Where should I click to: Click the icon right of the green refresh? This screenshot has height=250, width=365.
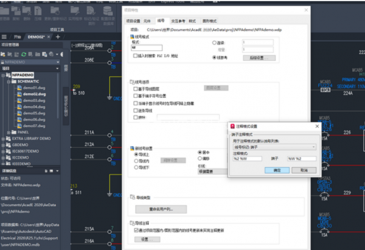(x=30, y=55)
